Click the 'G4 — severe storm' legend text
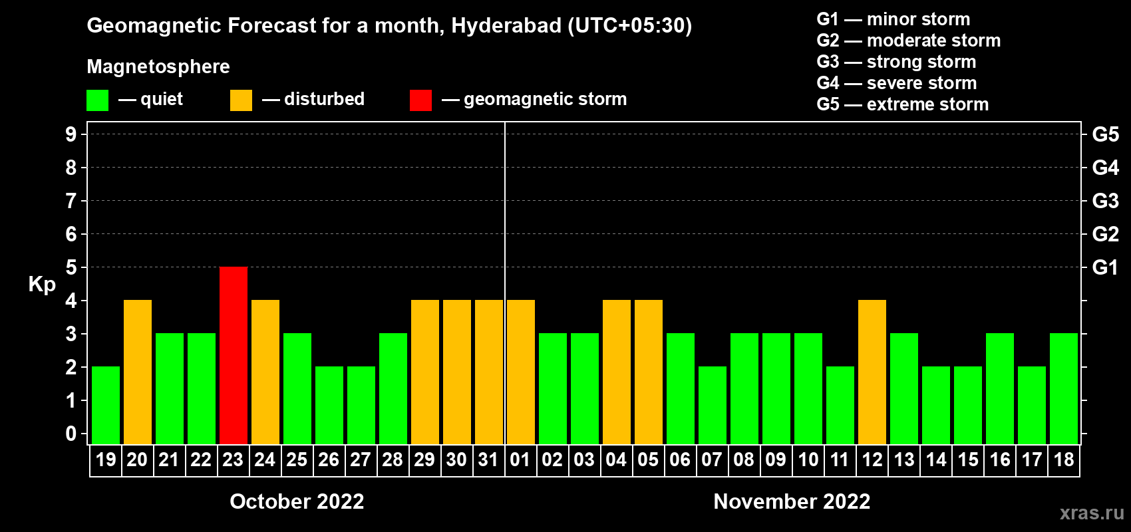The image size is (1131, 532). pos(897,83)
